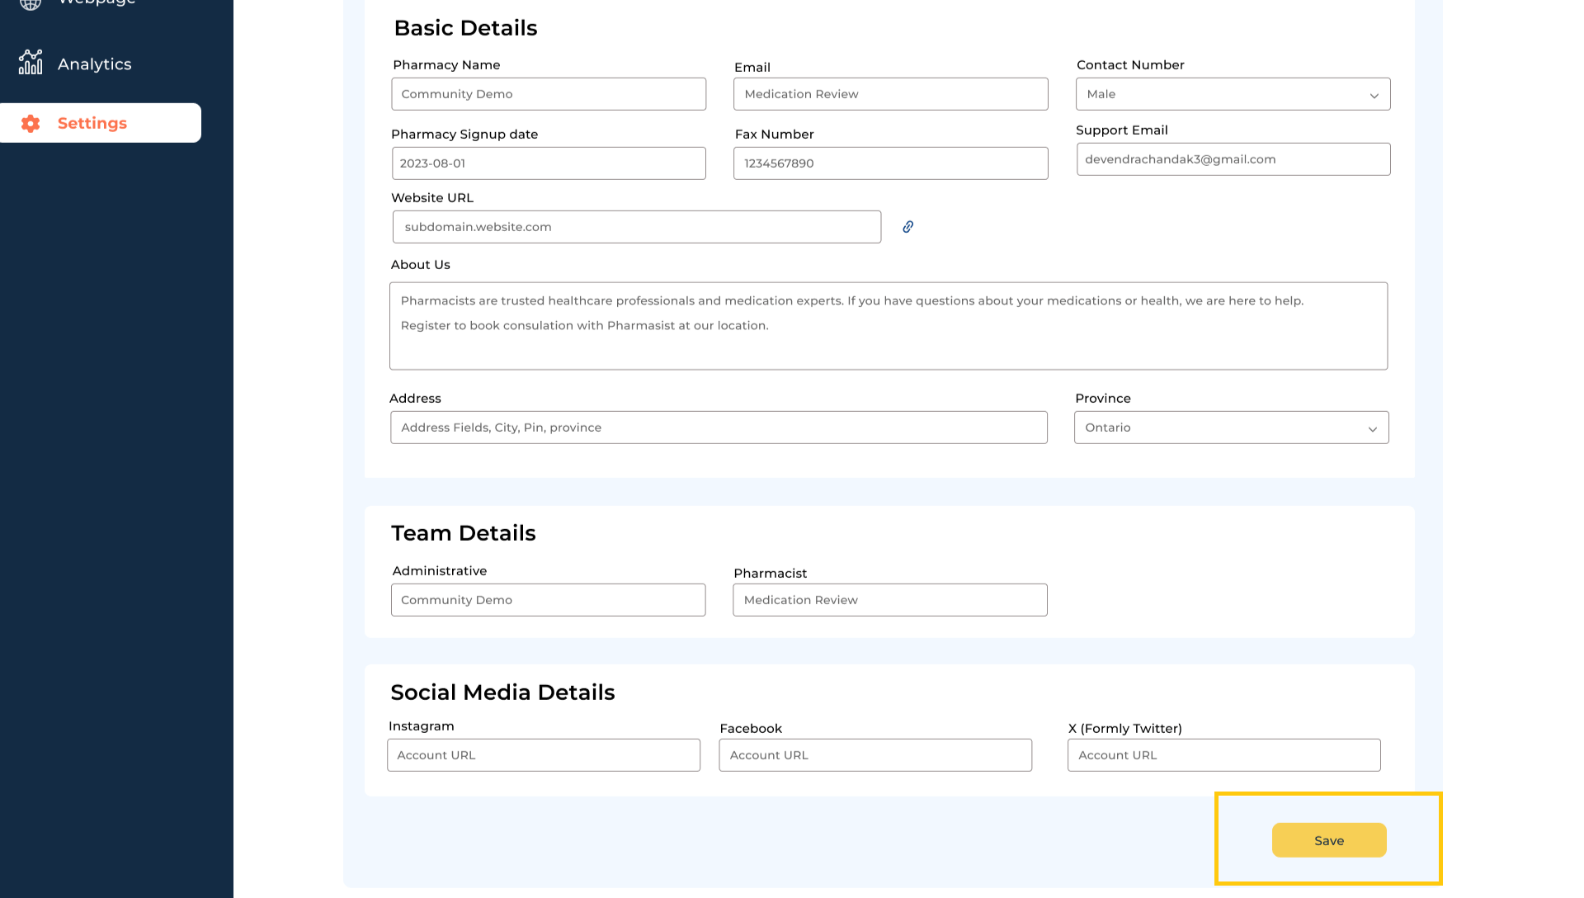Click the Settings gear icon
This screenshot has height=898, width=1584.
(x=31, y=123)
